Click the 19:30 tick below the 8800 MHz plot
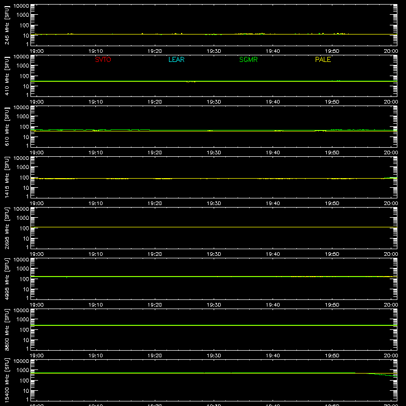Viewport: 406px width, 406px height. pyautogui.click(x=214, y=356)
